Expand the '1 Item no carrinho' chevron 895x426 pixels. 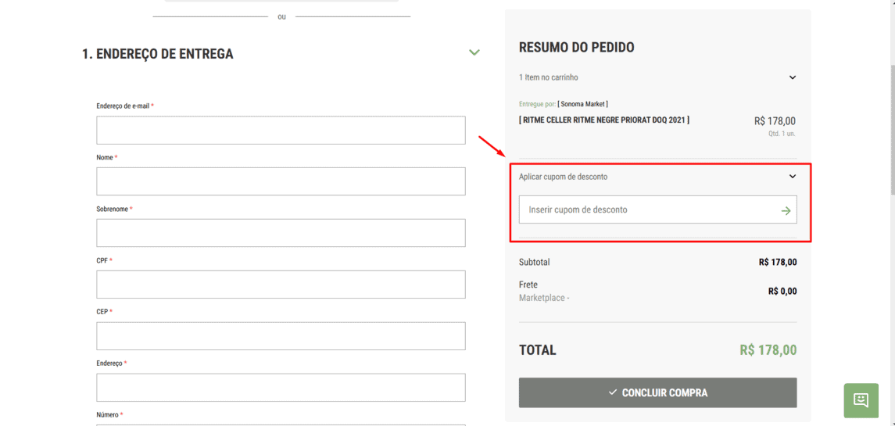point(793,77)
